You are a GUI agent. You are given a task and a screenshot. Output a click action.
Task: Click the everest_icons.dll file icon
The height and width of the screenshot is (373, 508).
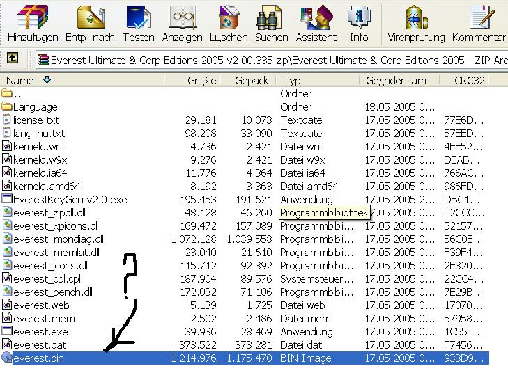pos(7,265)
